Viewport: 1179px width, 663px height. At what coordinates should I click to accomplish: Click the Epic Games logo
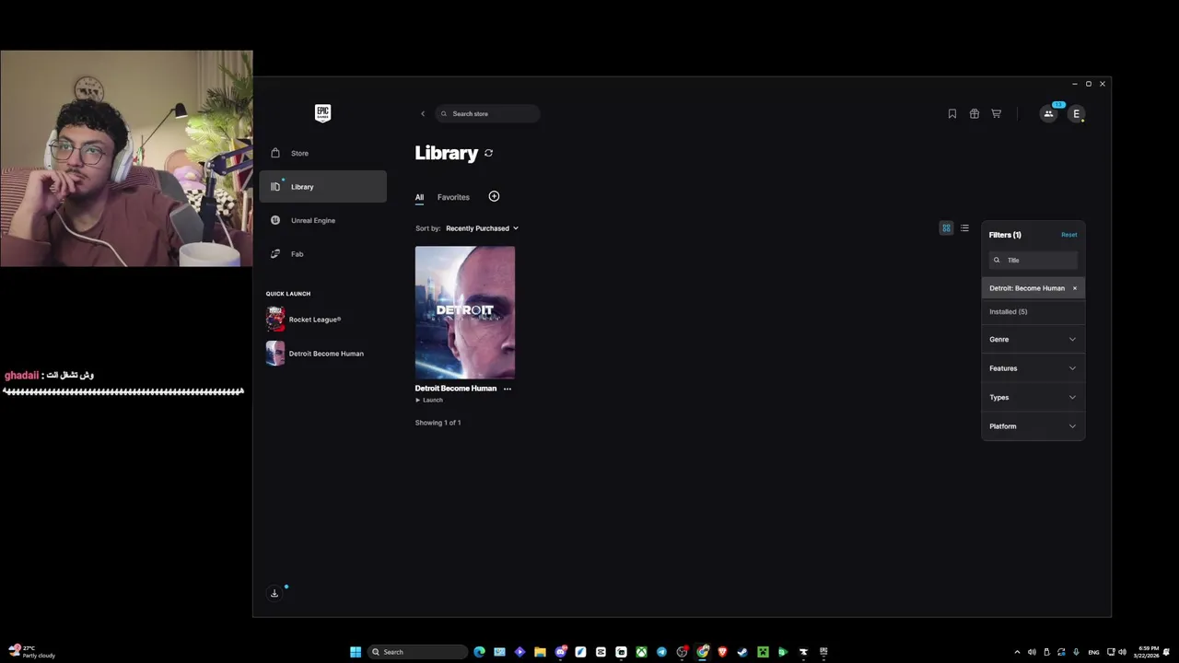click(x=322, y=113)
